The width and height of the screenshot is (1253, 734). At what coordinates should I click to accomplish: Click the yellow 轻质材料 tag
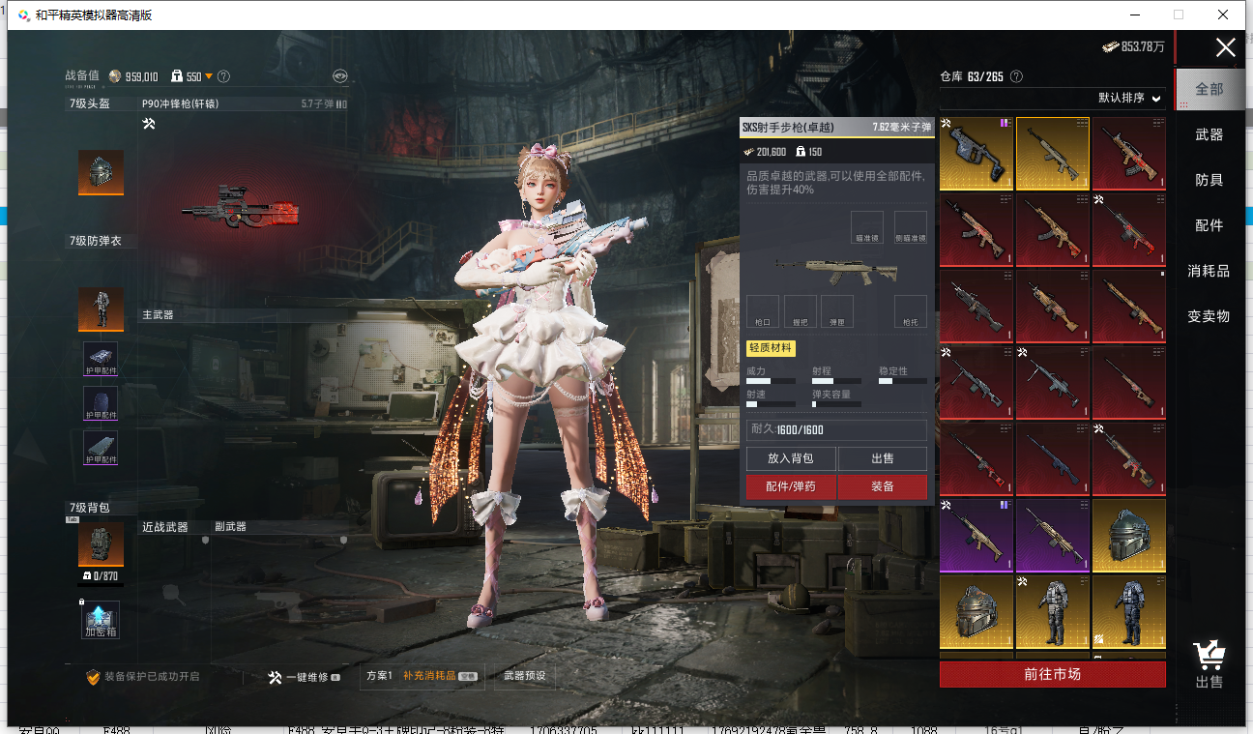point(772,348)
